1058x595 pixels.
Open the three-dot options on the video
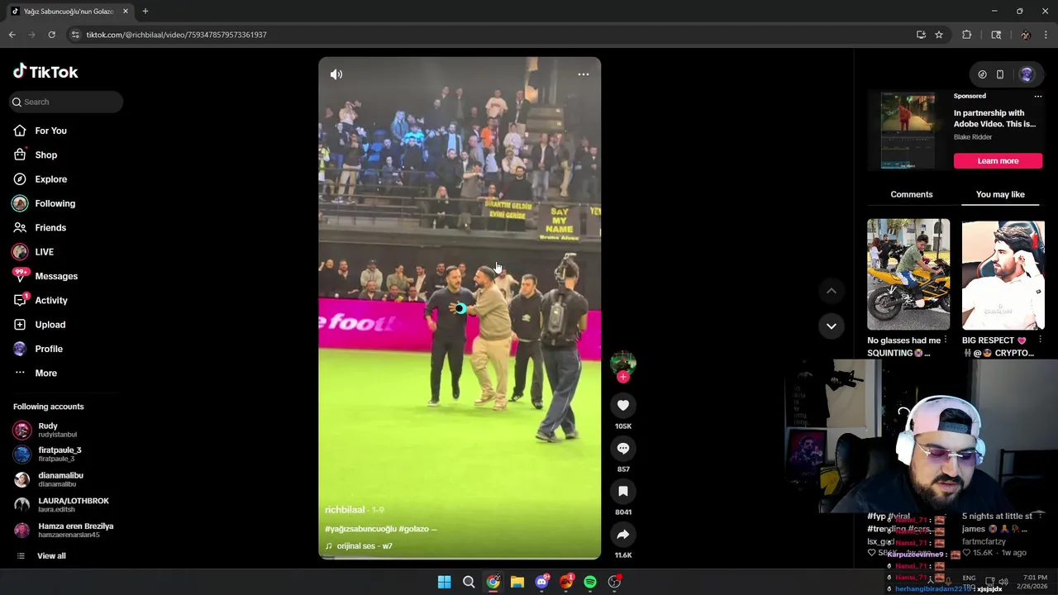point(584,74)
